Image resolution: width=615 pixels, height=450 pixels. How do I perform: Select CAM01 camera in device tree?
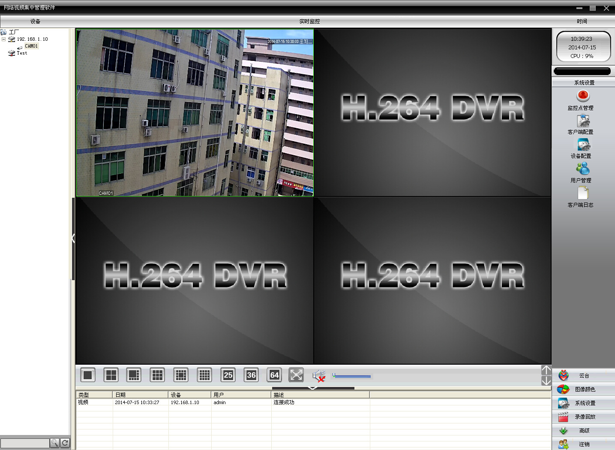tap(31, 46)
